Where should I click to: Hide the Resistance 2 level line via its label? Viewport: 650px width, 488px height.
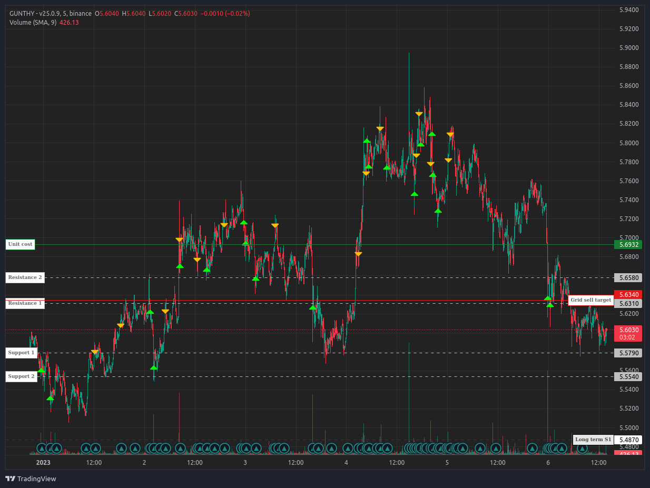click(24, 277)
